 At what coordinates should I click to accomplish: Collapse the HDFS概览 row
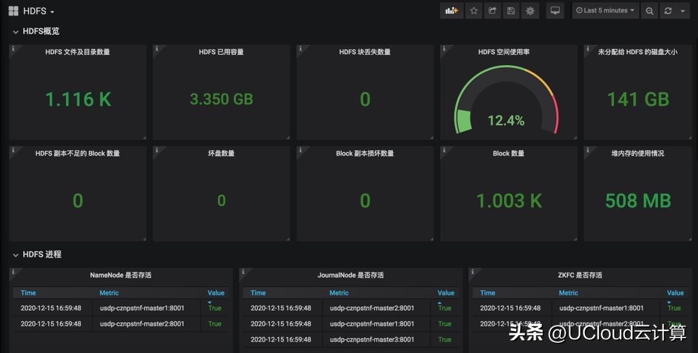pos(36,32)
